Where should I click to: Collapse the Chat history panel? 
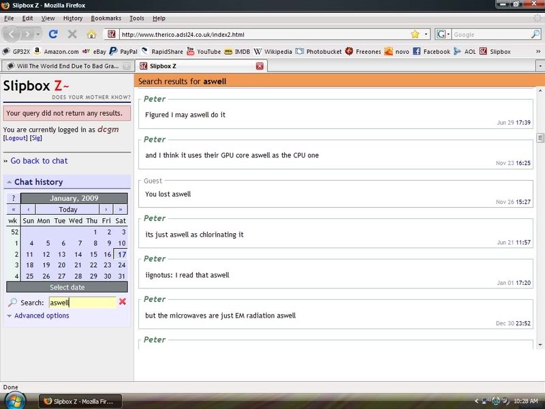(x=10, y=182)
